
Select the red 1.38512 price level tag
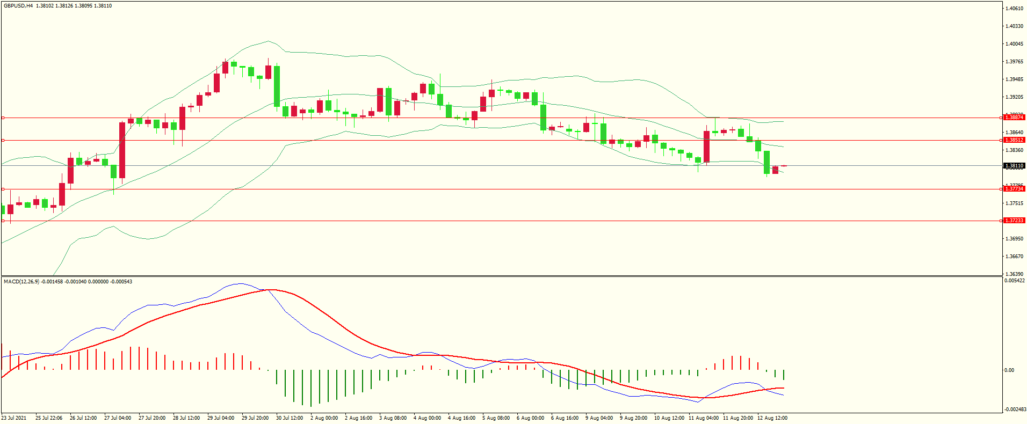click(1014, 140)
